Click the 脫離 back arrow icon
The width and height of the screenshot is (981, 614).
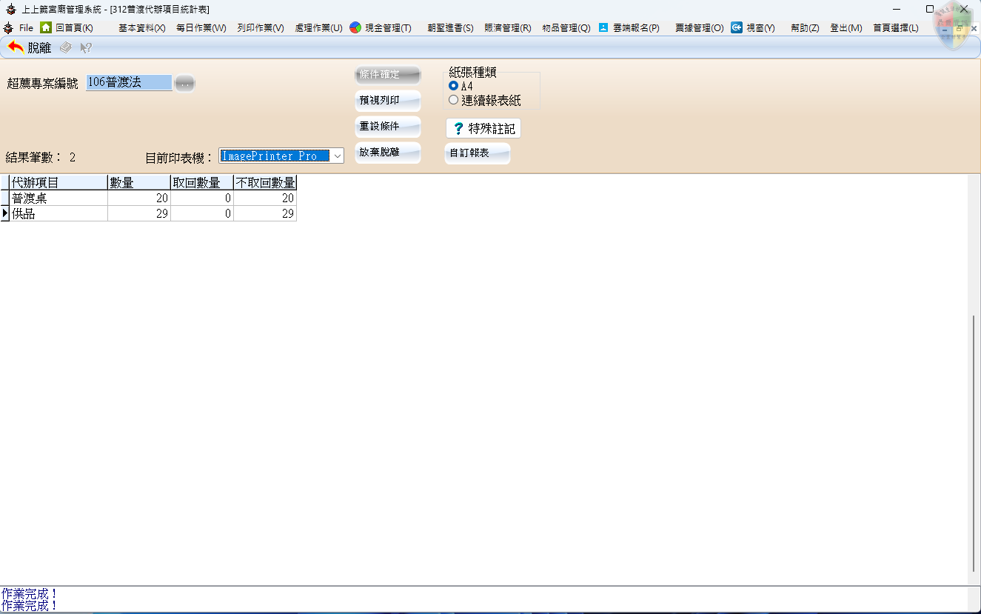16,47
